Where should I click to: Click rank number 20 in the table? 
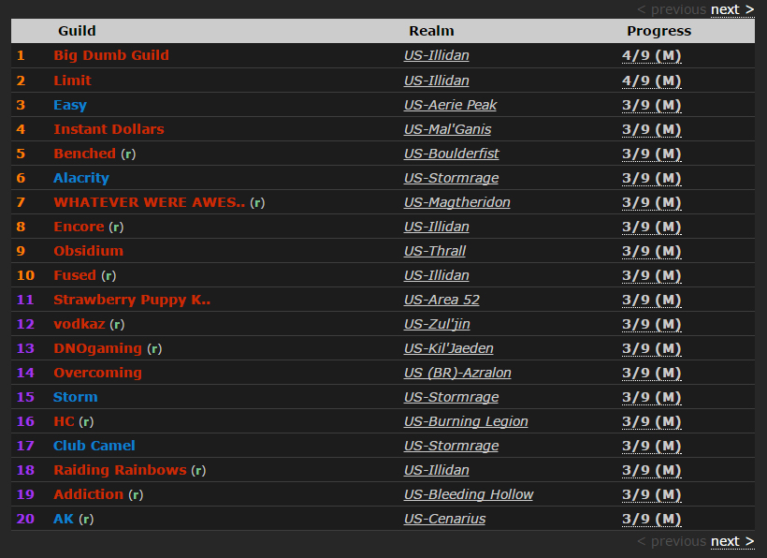coord(25,519)
